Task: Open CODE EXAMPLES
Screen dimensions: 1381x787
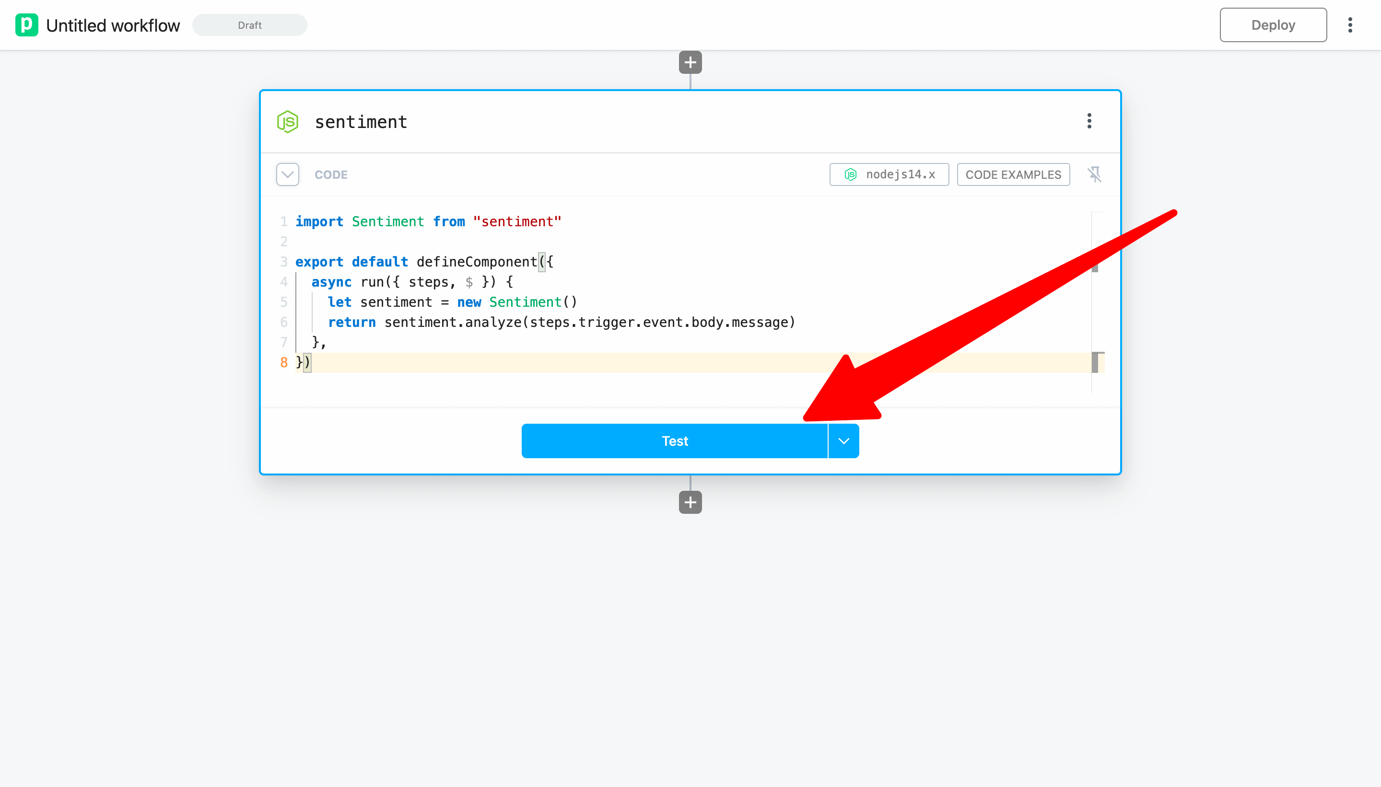Action: tap(1013, 174)
